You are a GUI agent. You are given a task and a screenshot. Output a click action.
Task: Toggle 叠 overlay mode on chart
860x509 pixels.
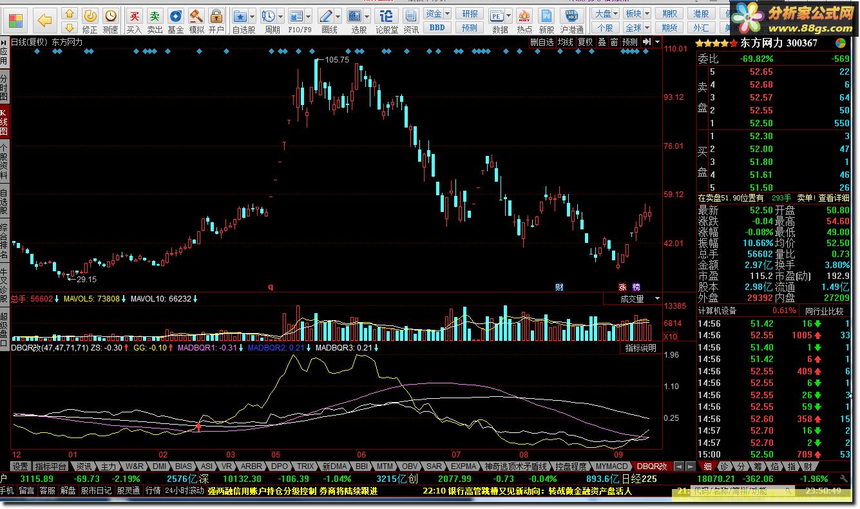pos(602,42)
